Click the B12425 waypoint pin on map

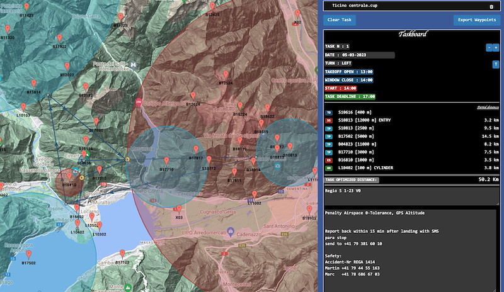tap(212, 6)
